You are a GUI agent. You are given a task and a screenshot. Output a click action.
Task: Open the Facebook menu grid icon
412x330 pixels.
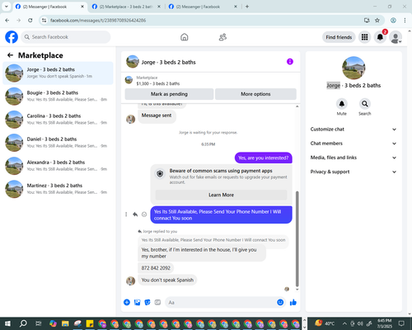pyautogui.click(x=364, y=37)
